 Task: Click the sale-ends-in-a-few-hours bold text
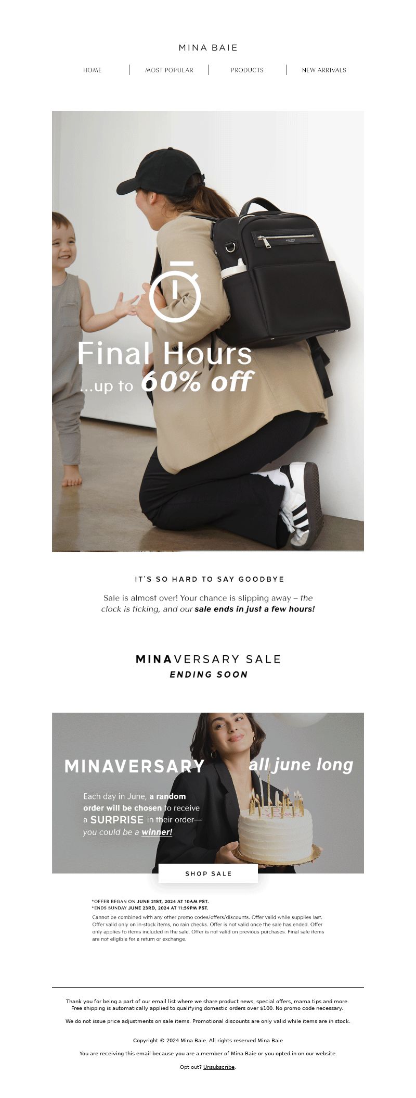[255, 609]
